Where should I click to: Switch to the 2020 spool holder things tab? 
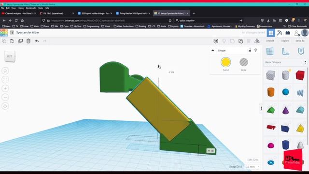point(95,13)
